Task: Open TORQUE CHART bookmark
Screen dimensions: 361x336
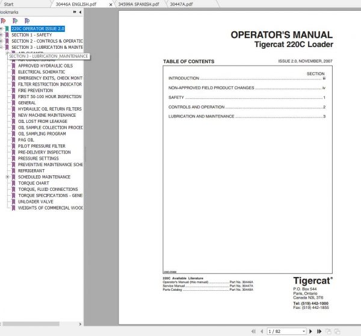Action: click(x=34, y=183)
